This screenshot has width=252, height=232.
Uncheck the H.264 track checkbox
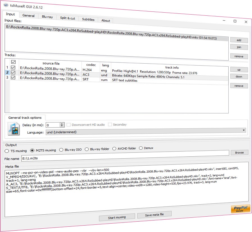13,67
